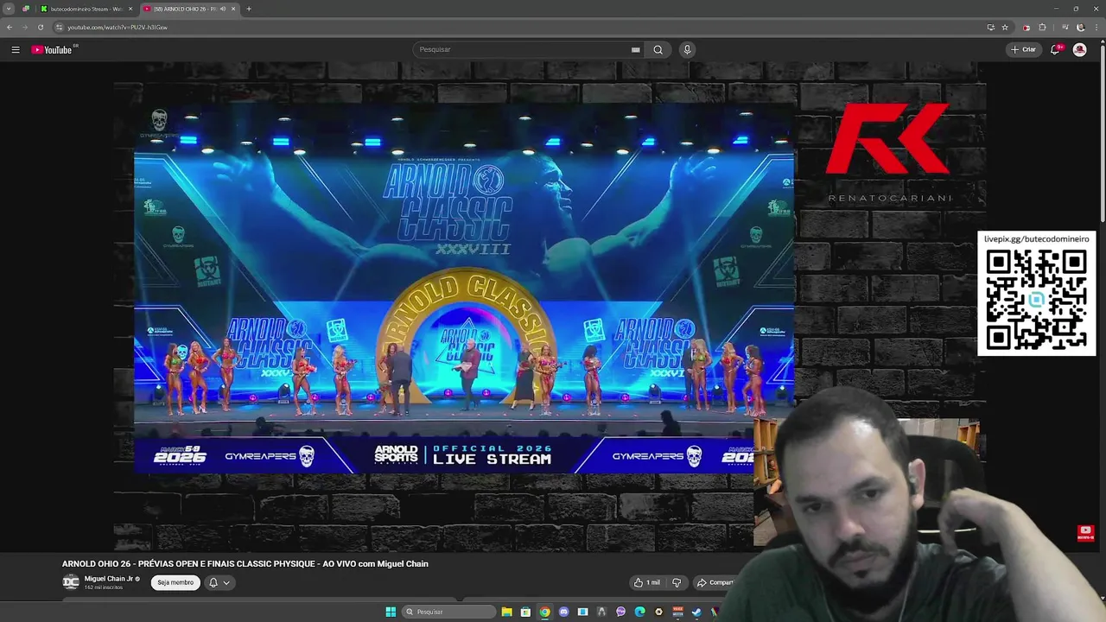This screenshot has width=1106, height=622.
Task: Go to the YouTube home logo
Action: point(52,49)
